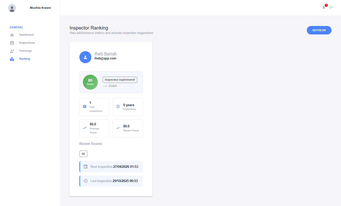Click the history icon beside Last inspection
The height and width of the screenshot is (206, 341).
pos(86,181)
